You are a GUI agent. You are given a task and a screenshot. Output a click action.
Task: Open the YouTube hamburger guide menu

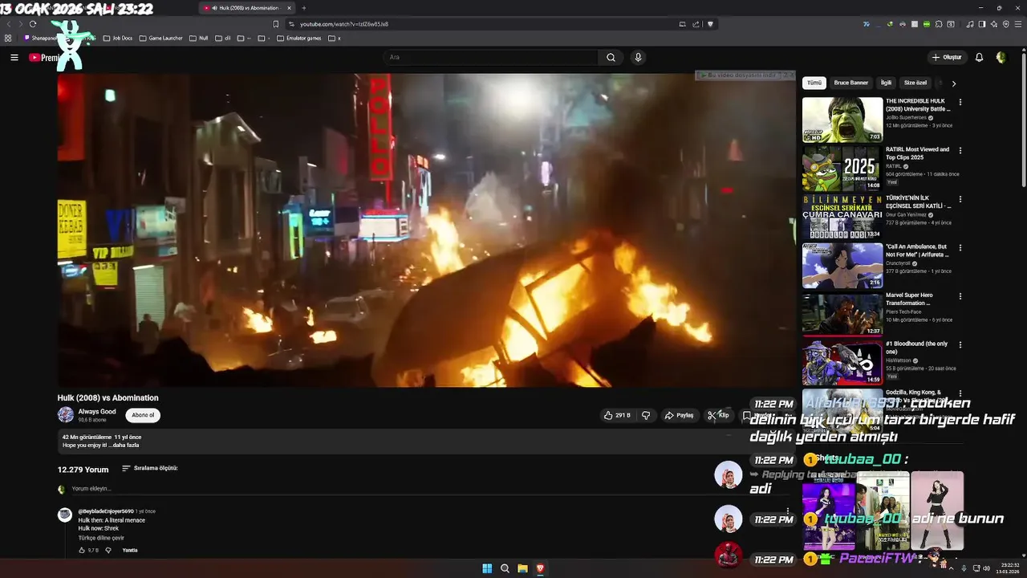(14, 57)
